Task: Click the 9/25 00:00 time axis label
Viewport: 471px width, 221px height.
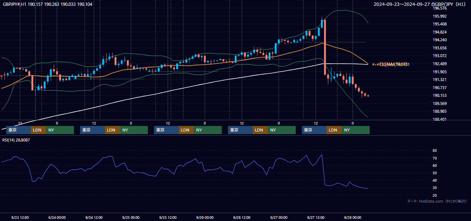Action: (131, 217)
